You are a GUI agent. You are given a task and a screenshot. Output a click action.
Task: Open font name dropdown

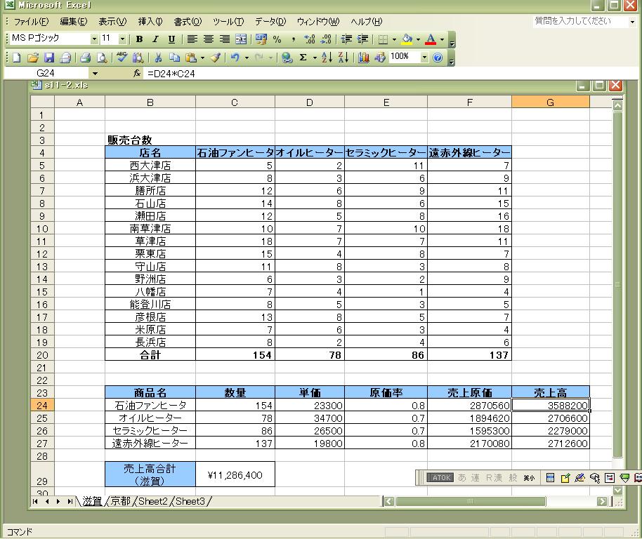pos(94,39)
